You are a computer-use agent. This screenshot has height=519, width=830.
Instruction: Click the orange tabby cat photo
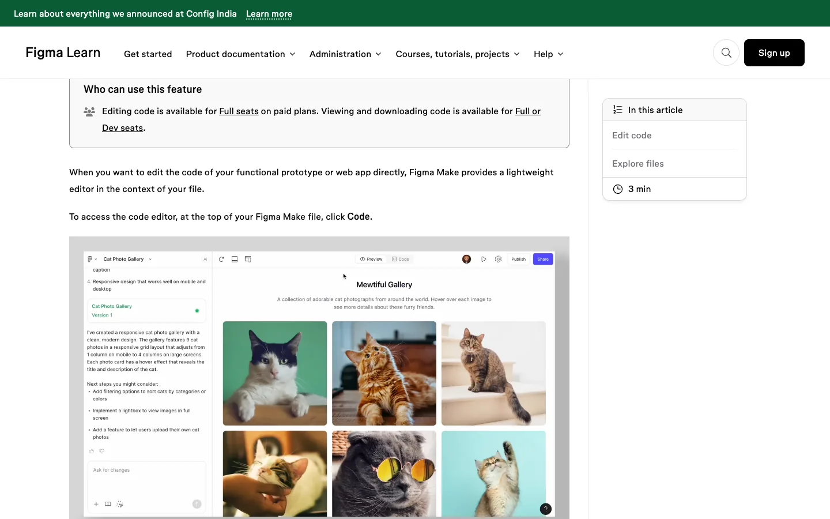click(x=384, y=373)
